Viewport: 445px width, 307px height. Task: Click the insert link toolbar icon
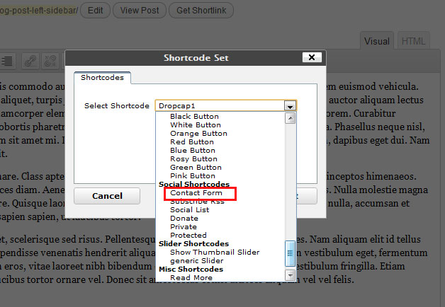pos(30,61)
